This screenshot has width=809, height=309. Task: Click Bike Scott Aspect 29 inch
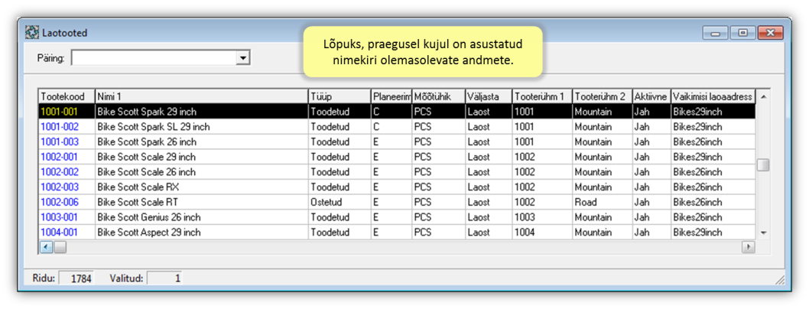(x=148, y=233)
